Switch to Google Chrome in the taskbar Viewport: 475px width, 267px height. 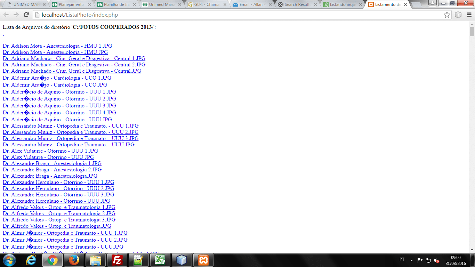click(53, 260)
